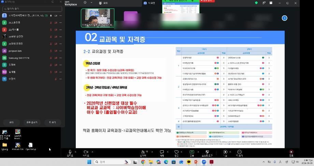Image resolution: width=314 pixels, height=166 pixels.
Task: Open the Outlook icon in taskbar
Action: [x=181, y=162]
